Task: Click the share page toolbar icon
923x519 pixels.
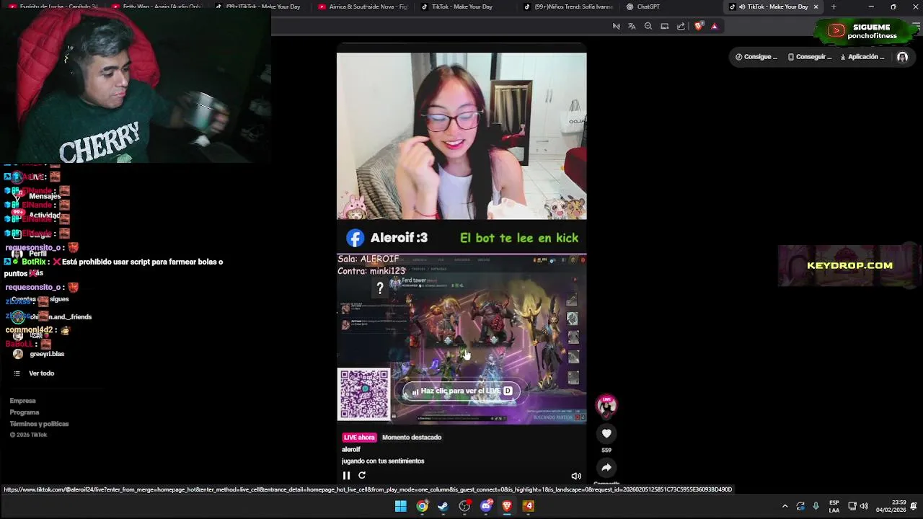Action: coord(681,26)
